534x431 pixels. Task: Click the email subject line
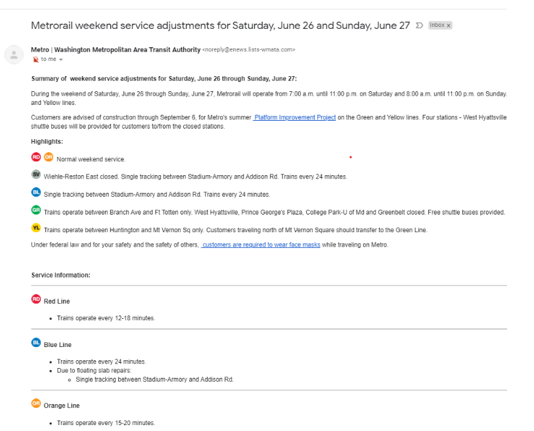coord(220,26)
